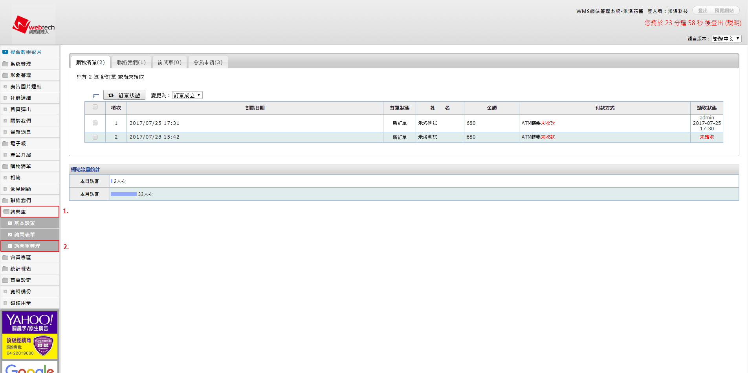The image size is (748, 373).
Task: Check the box for order 2
Action: coord(95,137)
